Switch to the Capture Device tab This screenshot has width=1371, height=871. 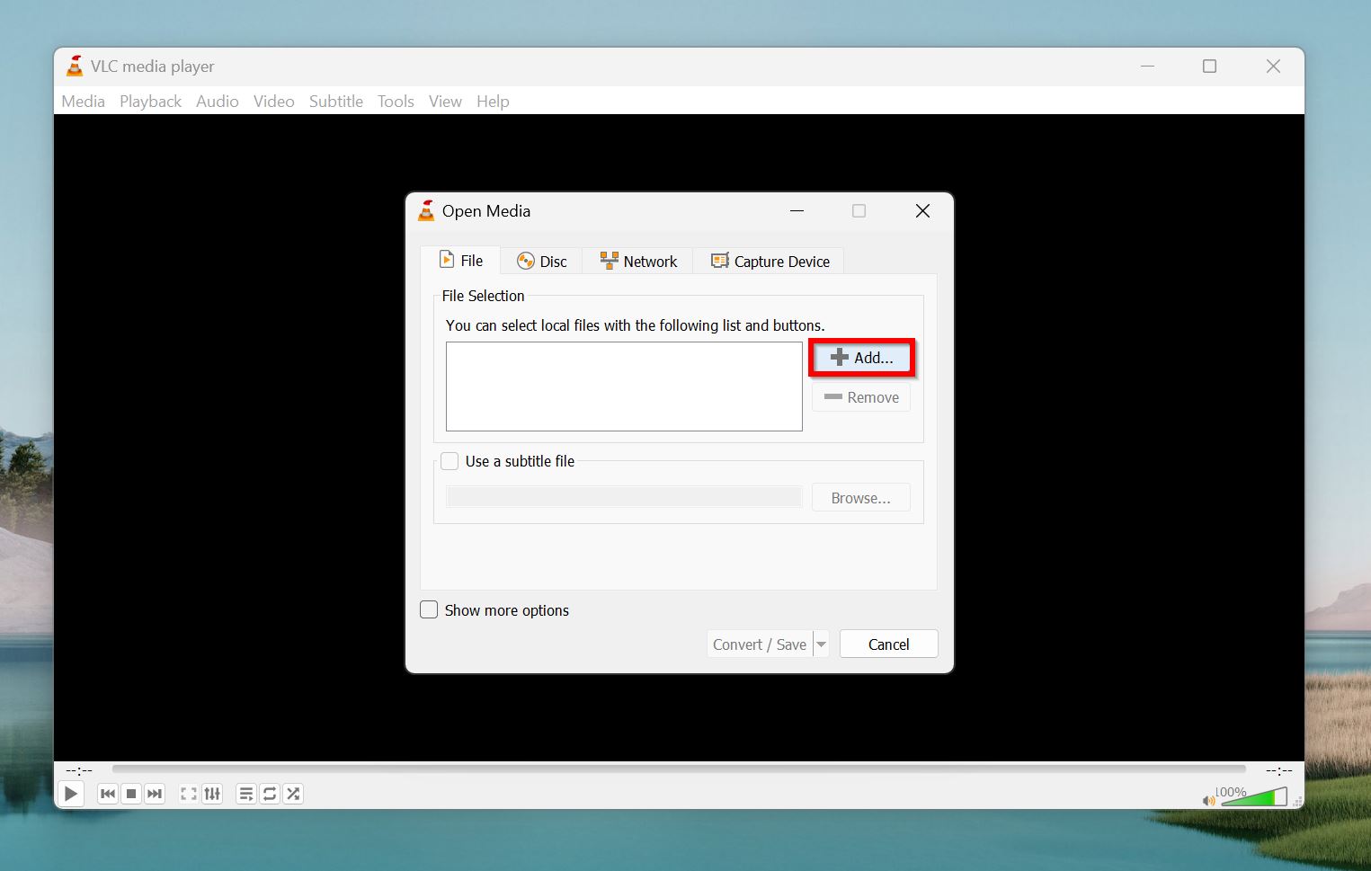(x=770, y=262)
